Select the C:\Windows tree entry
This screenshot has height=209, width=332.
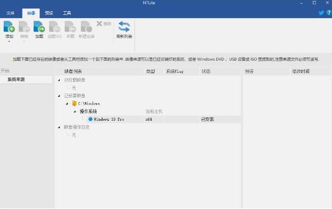[89, 104]
